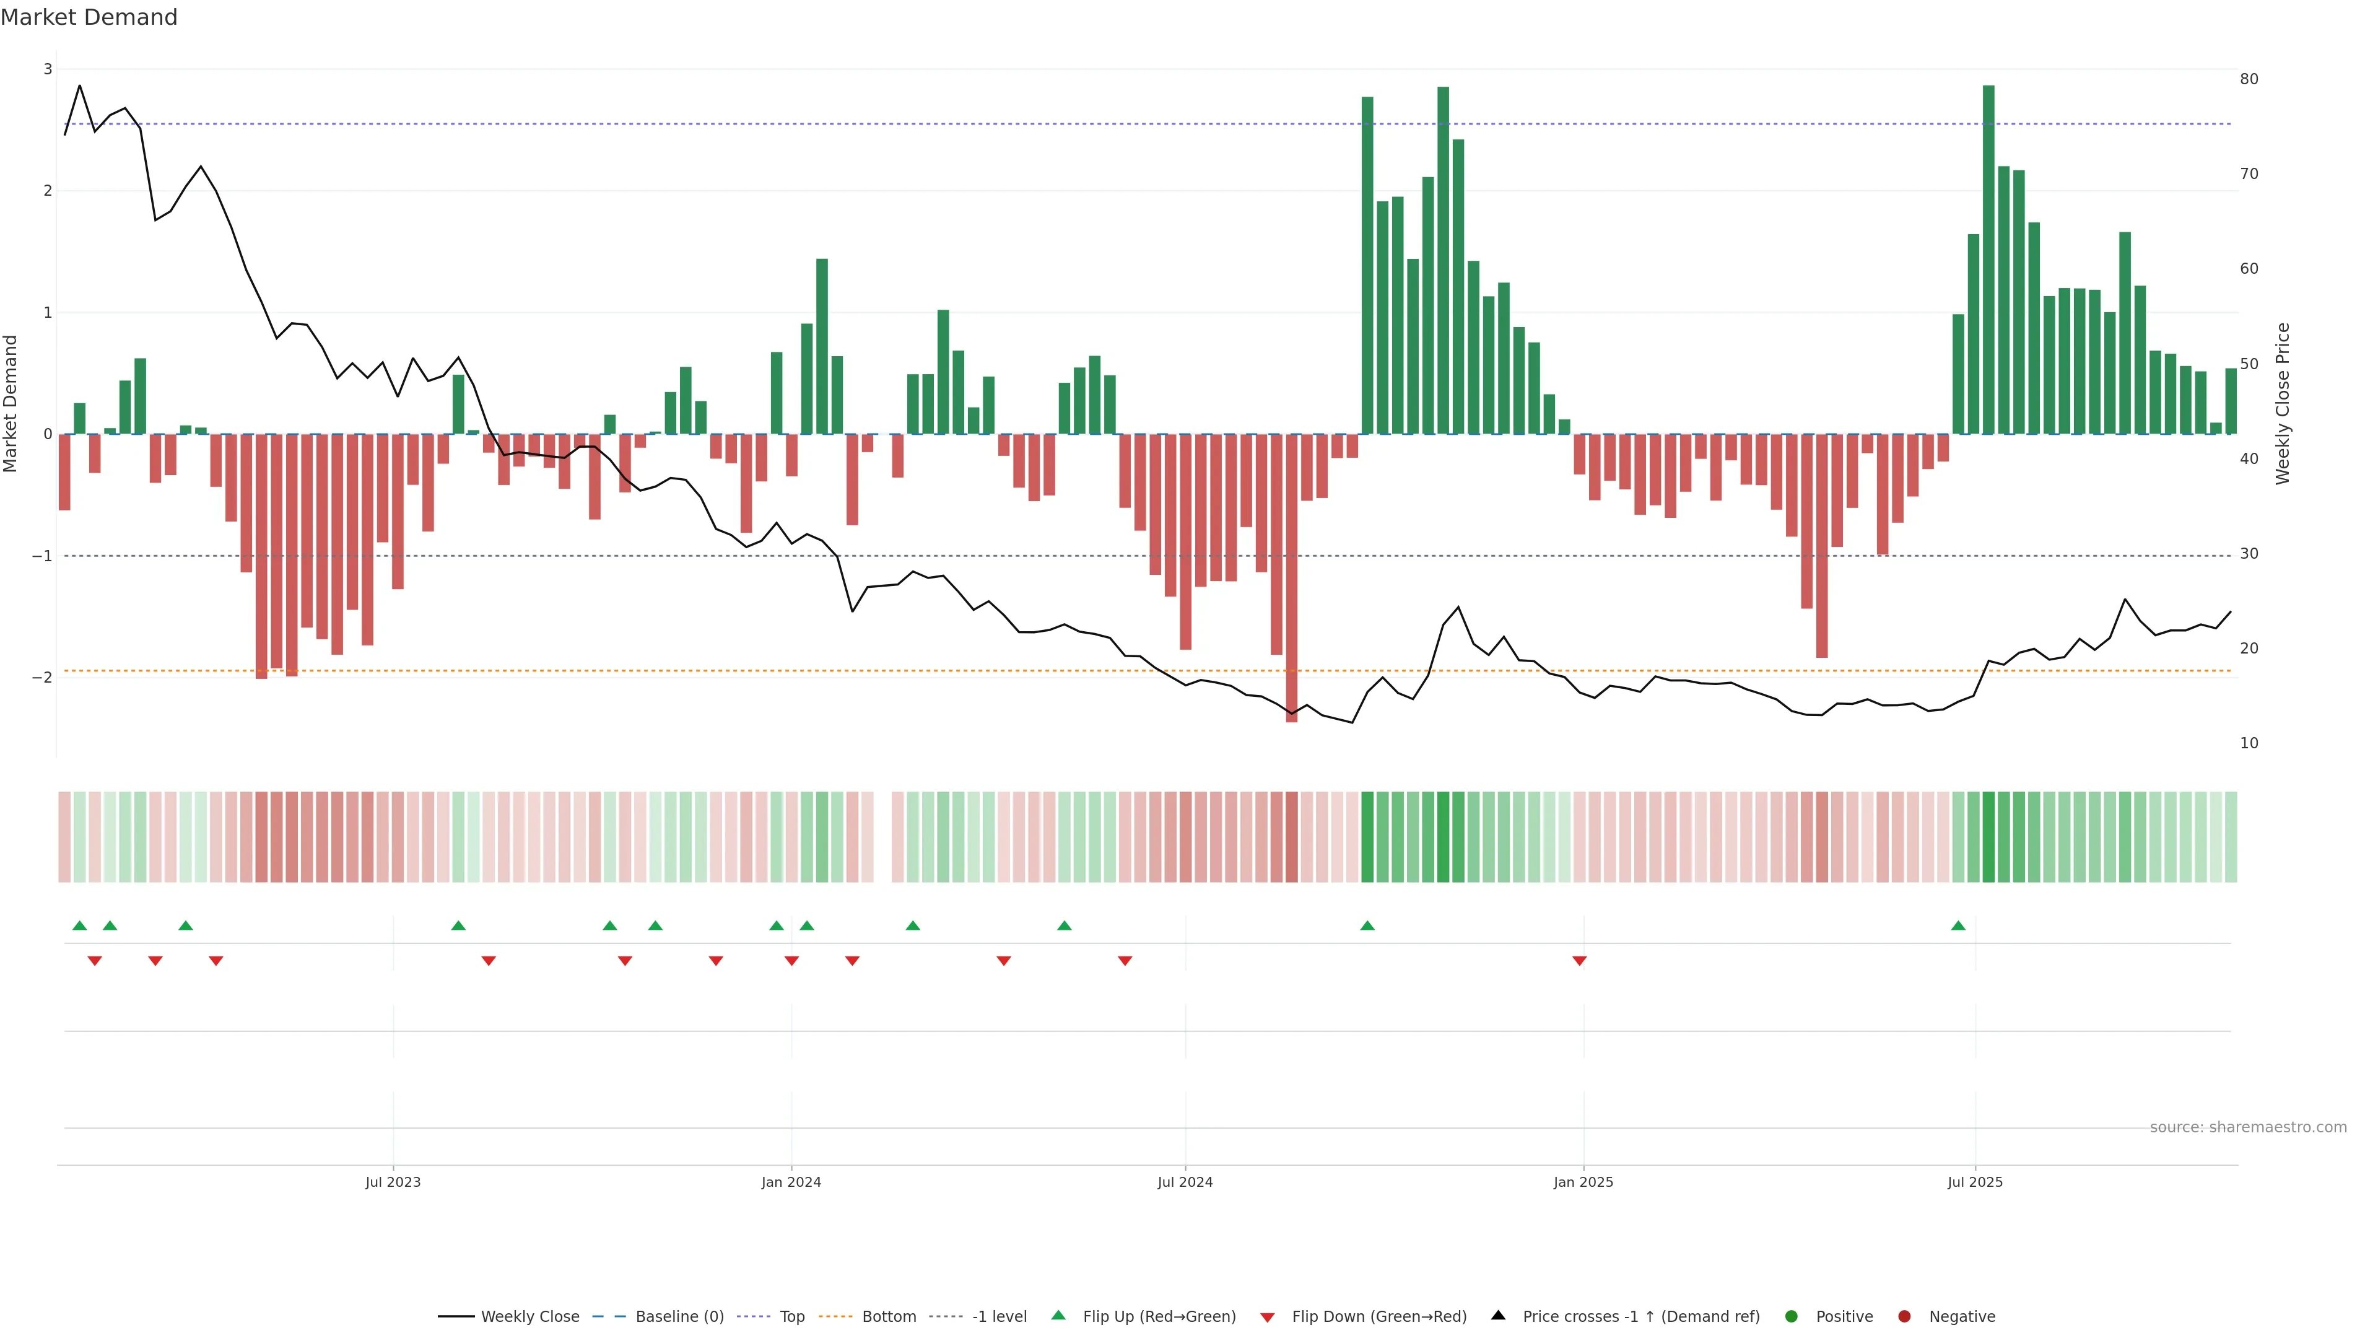
Task: Click red Flip Down triangle legend icon
Action: click(1268, 1317)
